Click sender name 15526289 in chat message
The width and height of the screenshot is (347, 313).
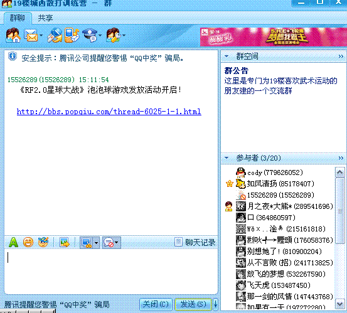pyautogui.click(x=41, y=80)
